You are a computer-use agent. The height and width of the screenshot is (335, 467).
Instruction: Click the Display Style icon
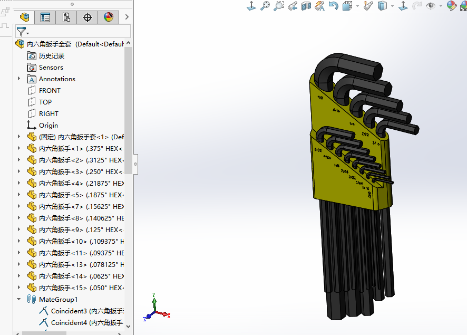(x=382, y=6)
